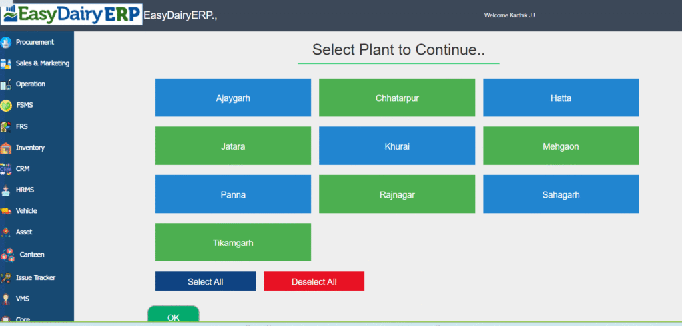Viewport: 682px width, 326px height.
Task: Toggle the Sahagarh plant tile
Action: tap(560, 194)
